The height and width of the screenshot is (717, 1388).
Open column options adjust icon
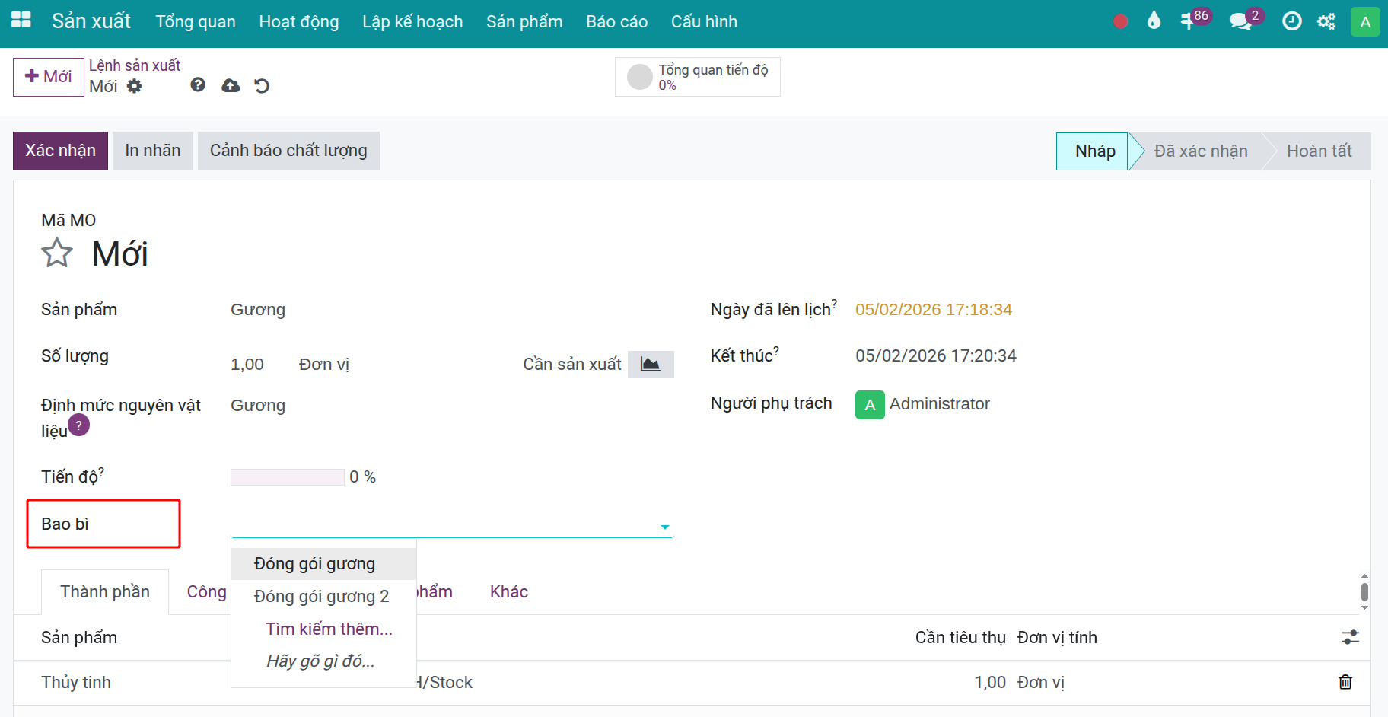(1350, 637)
